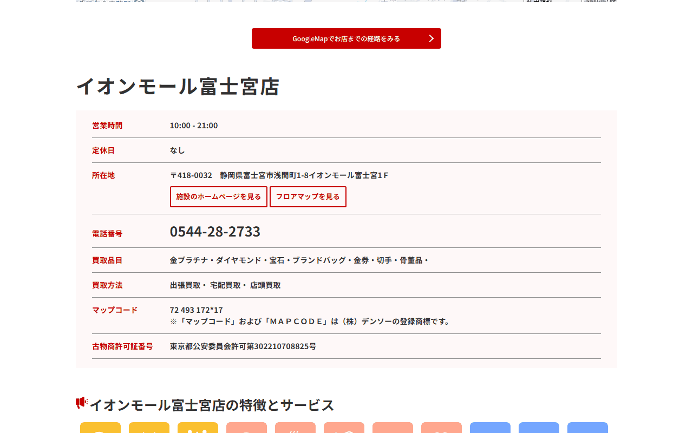Click the license number 東京都公安委員会許可第302210708825号
Screen dimensions: 693x433
(243, 346)
